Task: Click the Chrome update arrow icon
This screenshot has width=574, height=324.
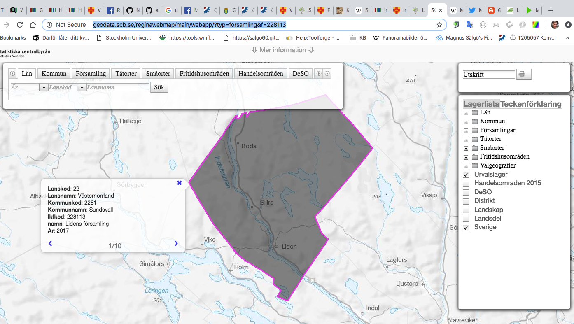Action: click(x=568, y=25)
